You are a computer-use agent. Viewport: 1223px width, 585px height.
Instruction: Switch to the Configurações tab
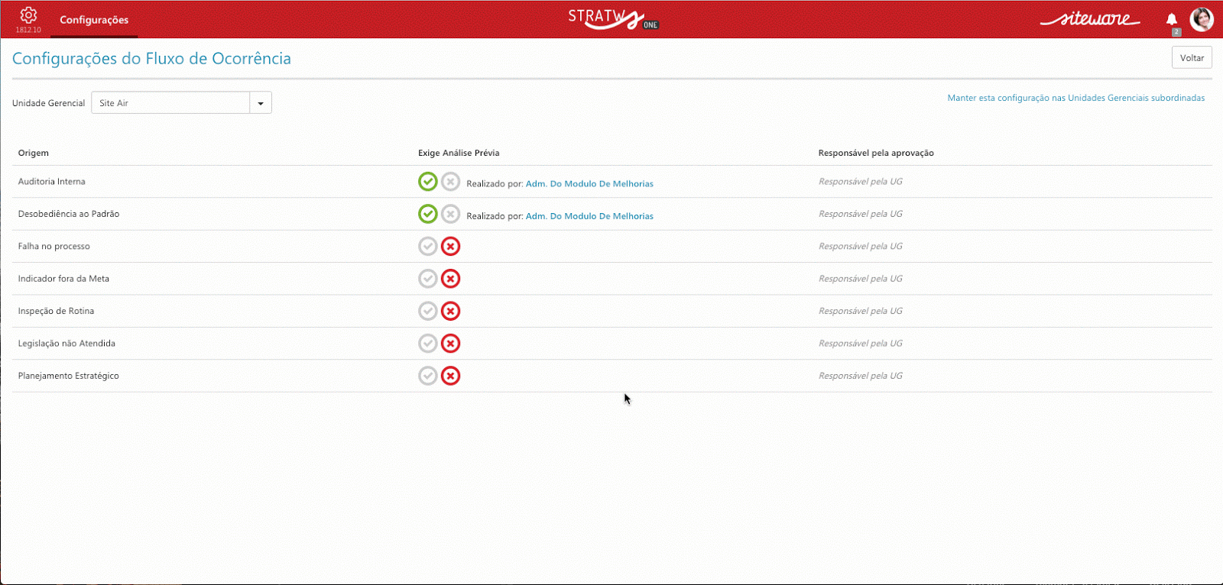click(94, 20)
